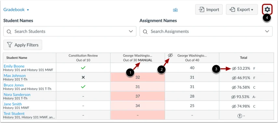Click the magnifier icon in Search Assignments
This screenshot has height=123, width=278.
(x=145, y=32)
